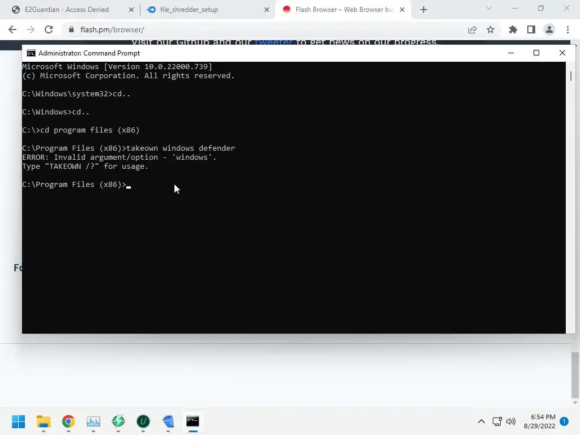Screen dimensions: 580x435
Task: Open the network status tray icon
Action: 497,421
